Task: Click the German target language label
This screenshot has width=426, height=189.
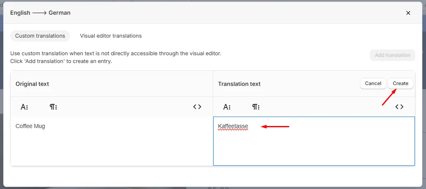Action: click(x=59, y=13)
